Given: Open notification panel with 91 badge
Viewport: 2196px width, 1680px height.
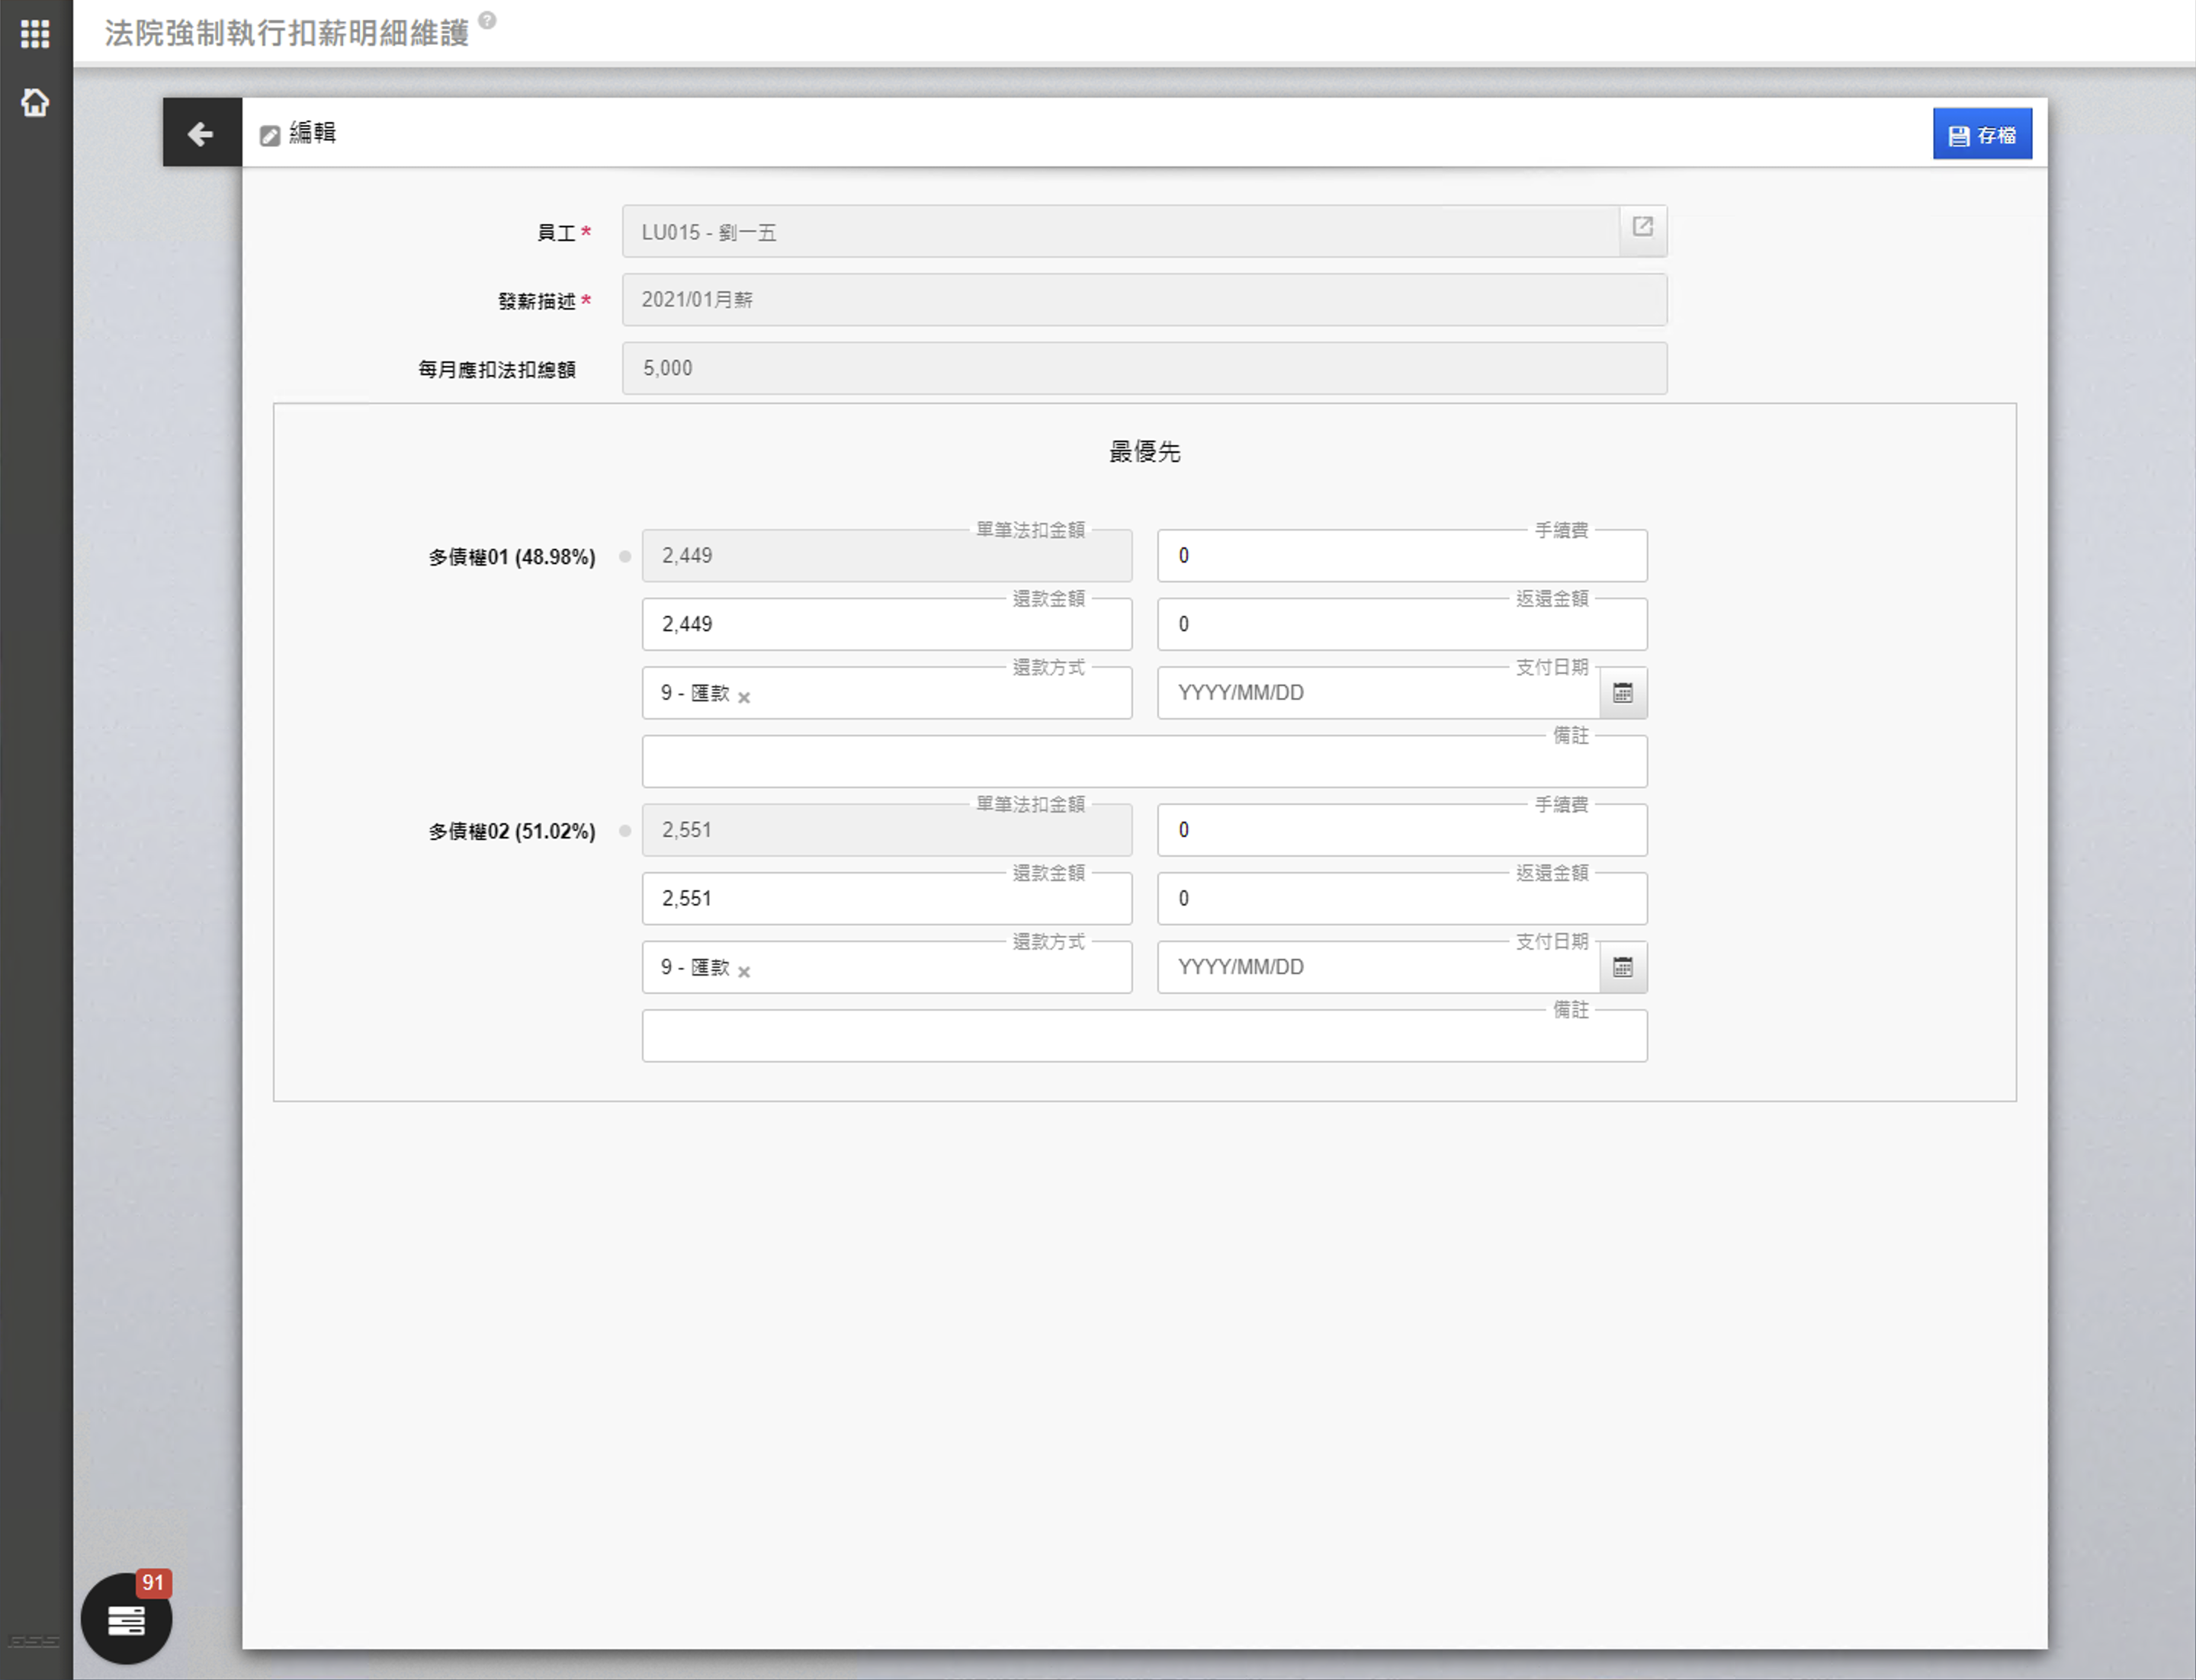Looking at the screenshot, I should pyautogui.click(x=126, y=1618).
